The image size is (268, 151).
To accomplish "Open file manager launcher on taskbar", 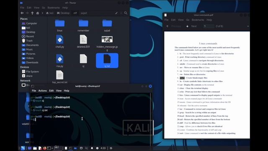I will pyautogui.click(x=35, y=148).
